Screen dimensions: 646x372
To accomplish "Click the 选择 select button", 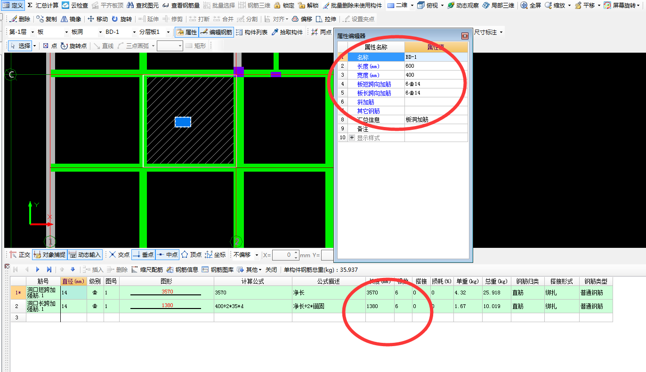I will 20,46.
